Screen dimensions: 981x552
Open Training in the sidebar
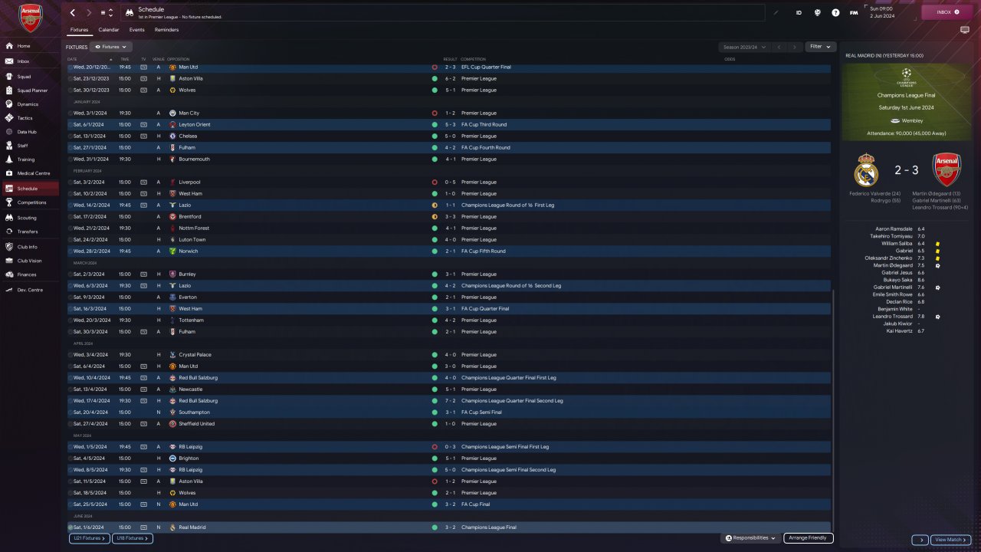tap(30, 159)
